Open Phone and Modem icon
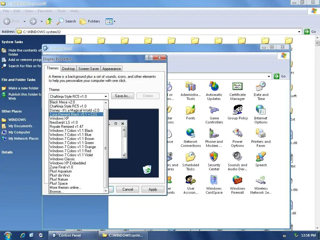 tap(214, 138)
